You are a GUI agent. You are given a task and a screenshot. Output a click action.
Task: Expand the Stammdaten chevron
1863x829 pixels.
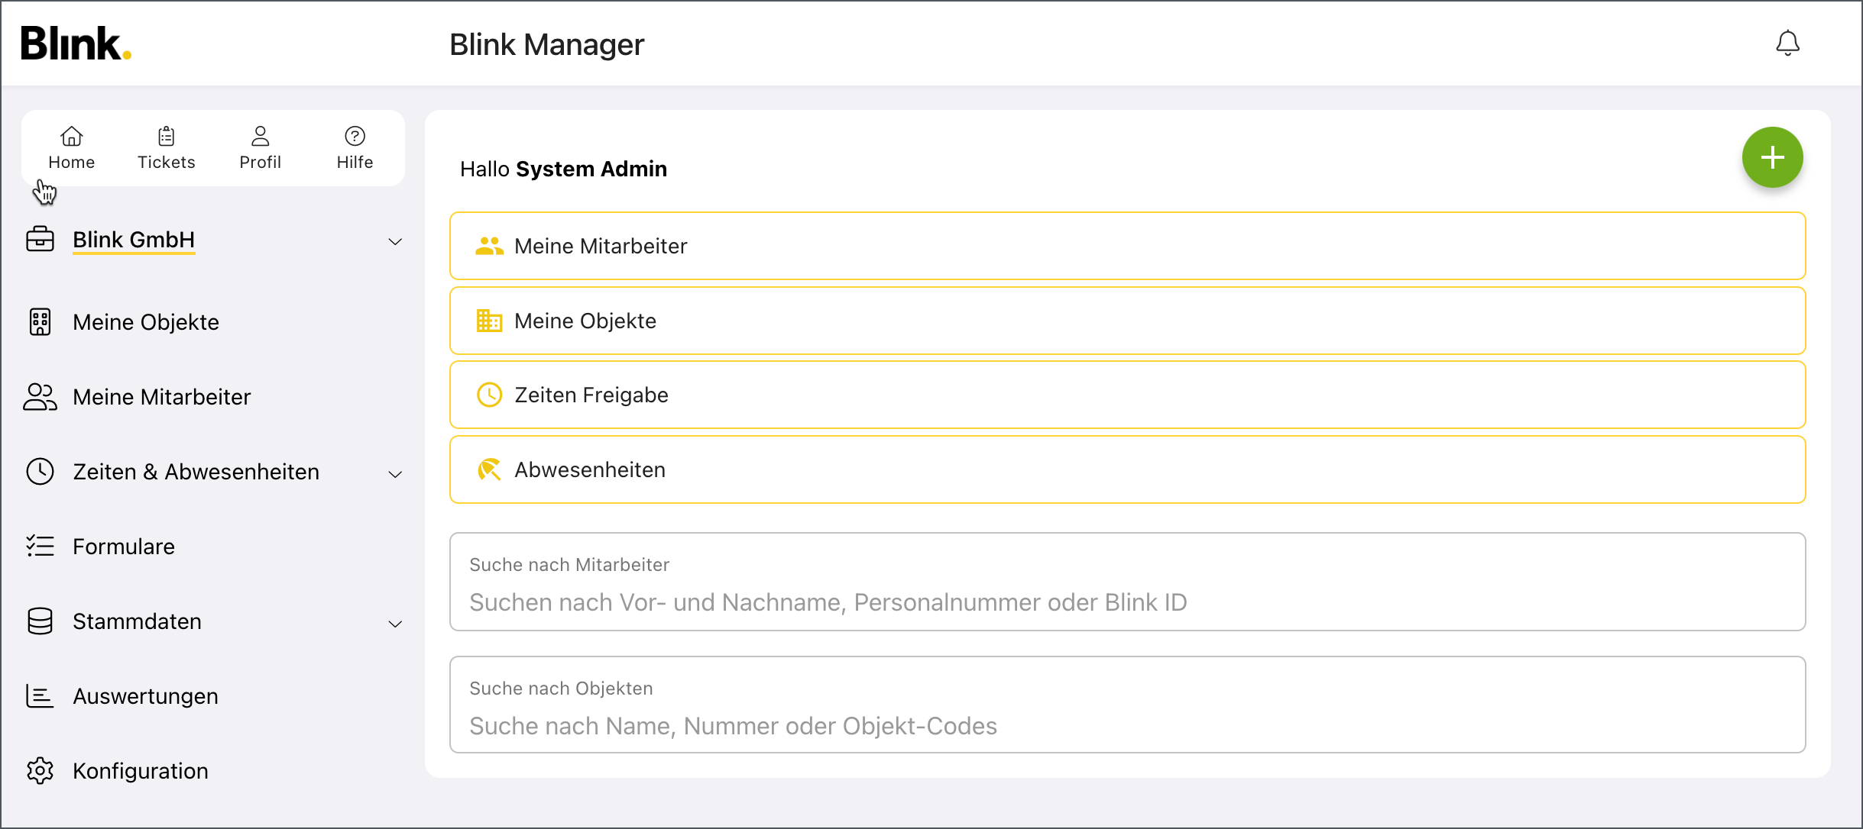pyautogui.click(x=395, y=624)
